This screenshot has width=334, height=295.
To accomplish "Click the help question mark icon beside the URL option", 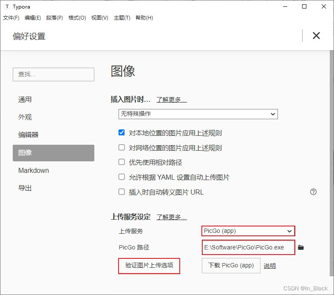I will [x=313, y=192].
